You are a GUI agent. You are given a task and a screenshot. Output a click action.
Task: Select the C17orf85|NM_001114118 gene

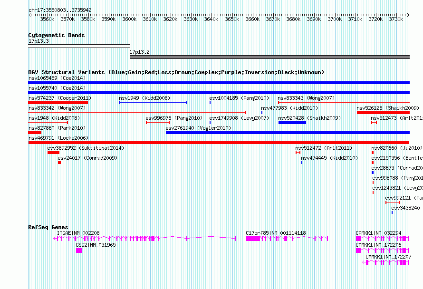pyautogui.click(x=287, y=238)
